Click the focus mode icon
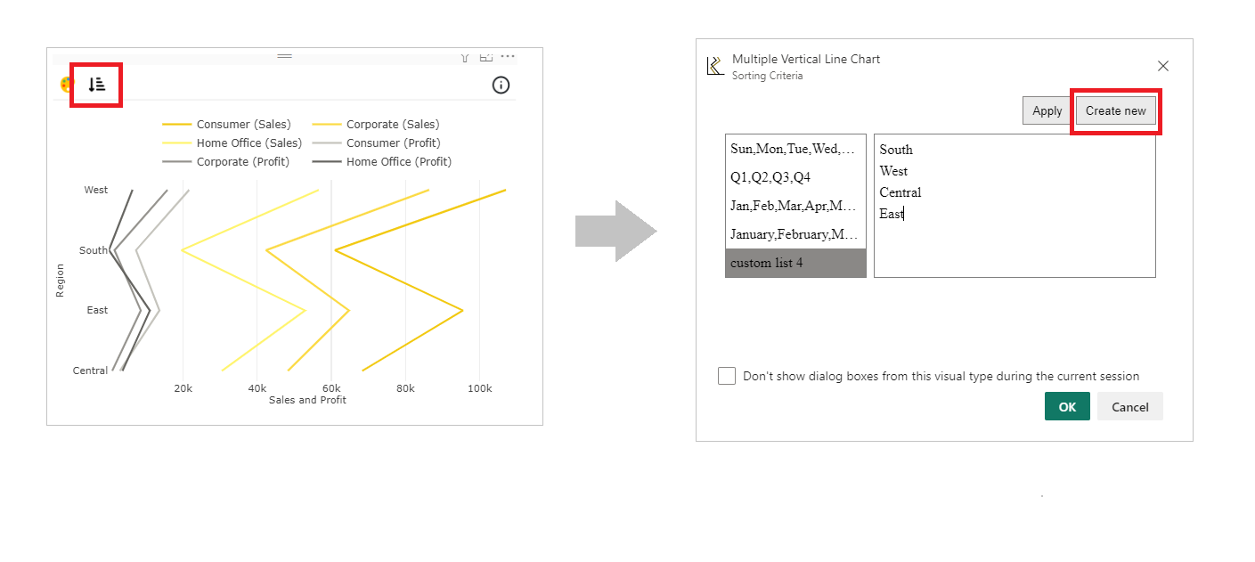This screenshot has width=1255, height=562. [486, 57]
